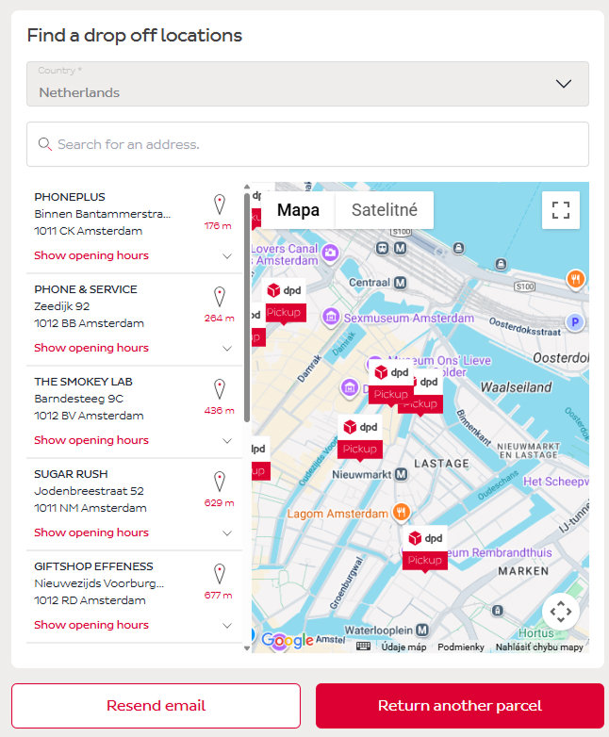The width and height of the screenshot is (609, 737).
Task: Switch to the Mapa map view
Action: 298,210
